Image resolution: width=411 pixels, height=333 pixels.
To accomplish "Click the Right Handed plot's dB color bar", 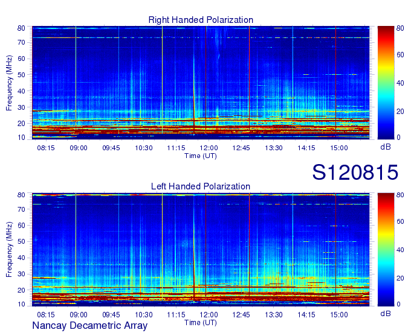I will click(386, 83).
